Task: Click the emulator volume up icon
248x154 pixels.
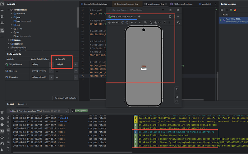Action: 114,23
